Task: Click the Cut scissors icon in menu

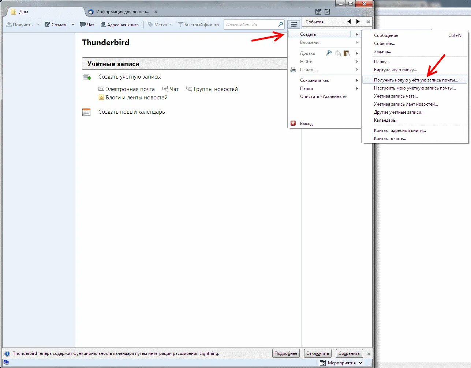Action: coord(329,53)
